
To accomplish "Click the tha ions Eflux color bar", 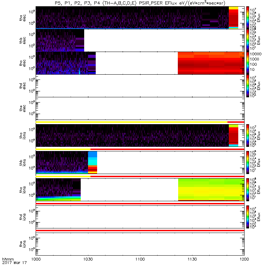I will click(248, 135).
